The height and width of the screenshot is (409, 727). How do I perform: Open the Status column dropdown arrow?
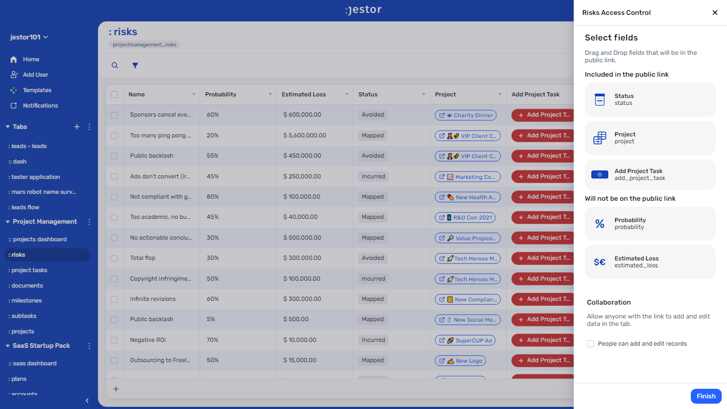(x=424, y=94)
